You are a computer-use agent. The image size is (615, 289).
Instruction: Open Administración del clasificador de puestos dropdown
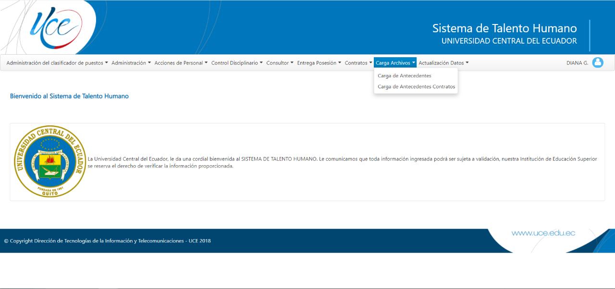point(57,63)
